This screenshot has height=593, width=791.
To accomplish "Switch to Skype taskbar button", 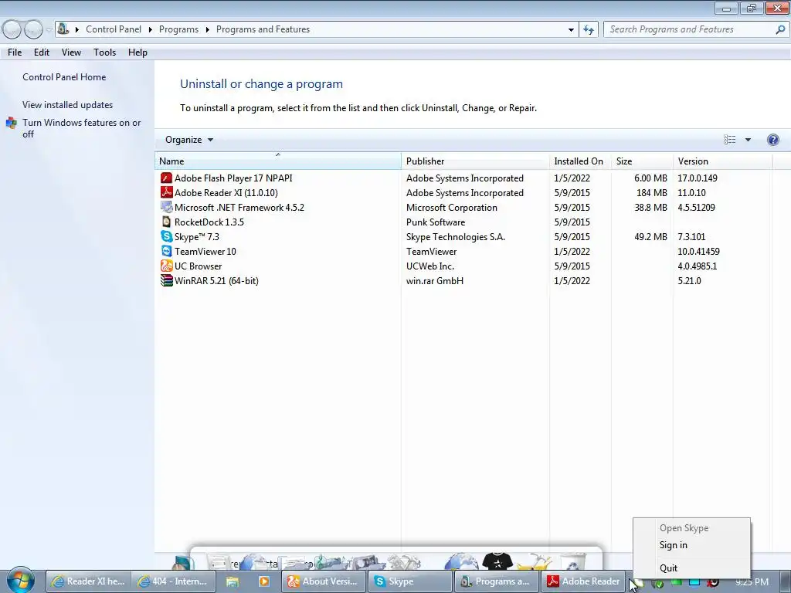I will 409,581.
